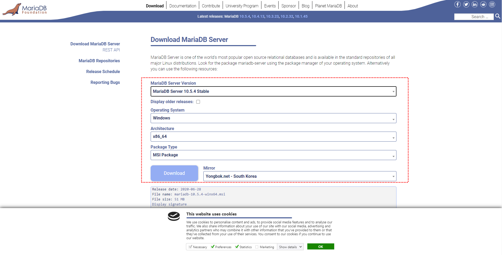This screenshot has width=502, height=255.
Task: Toggle Display older releases checkbox
Action: click(198, 102)
